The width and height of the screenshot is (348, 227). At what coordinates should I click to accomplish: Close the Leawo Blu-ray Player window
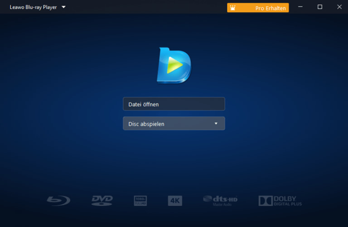point(339,7)
